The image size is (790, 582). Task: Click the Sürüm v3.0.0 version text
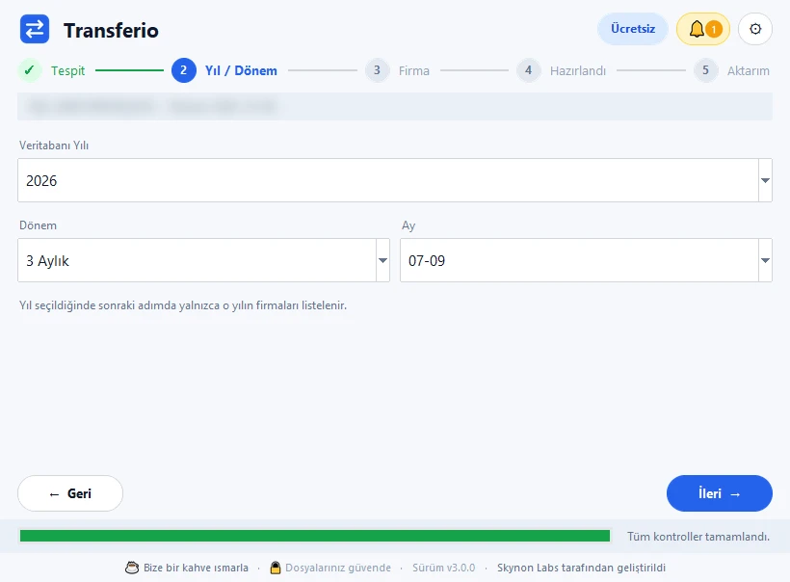444,568
